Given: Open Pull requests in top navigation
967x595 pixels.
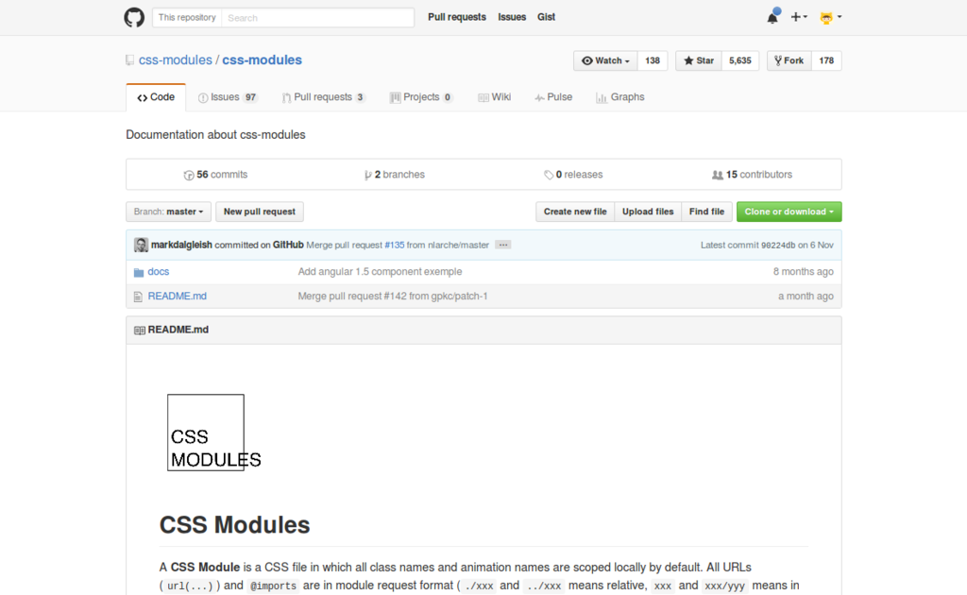Looking at the screenshot, I should pyautogui.click(x=457, y=17).
